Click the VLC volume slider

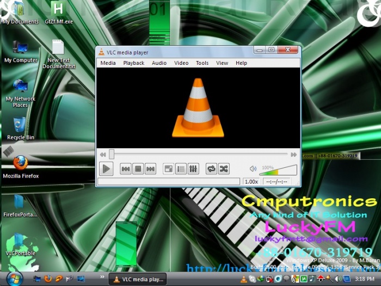[278, 170]
